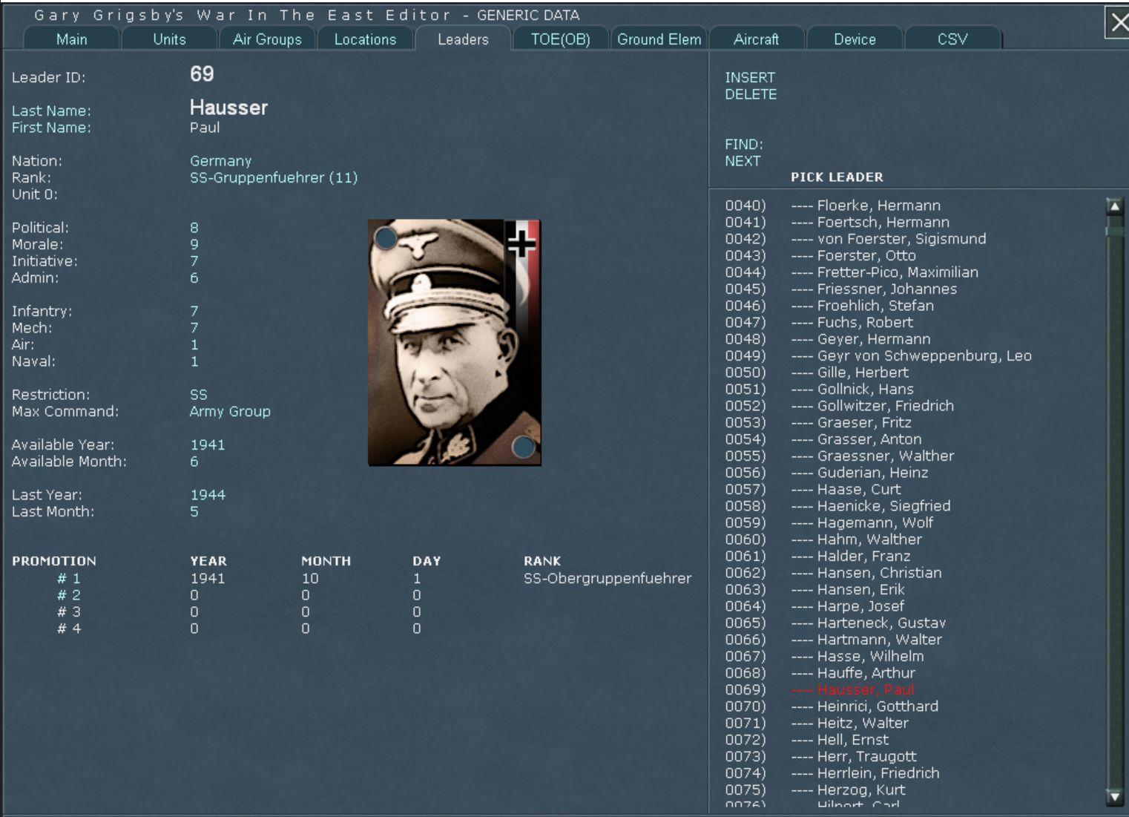Edit Last Month value 5
The width and height of the screenshot is (1129, 817).
click(x=194, y=511)
